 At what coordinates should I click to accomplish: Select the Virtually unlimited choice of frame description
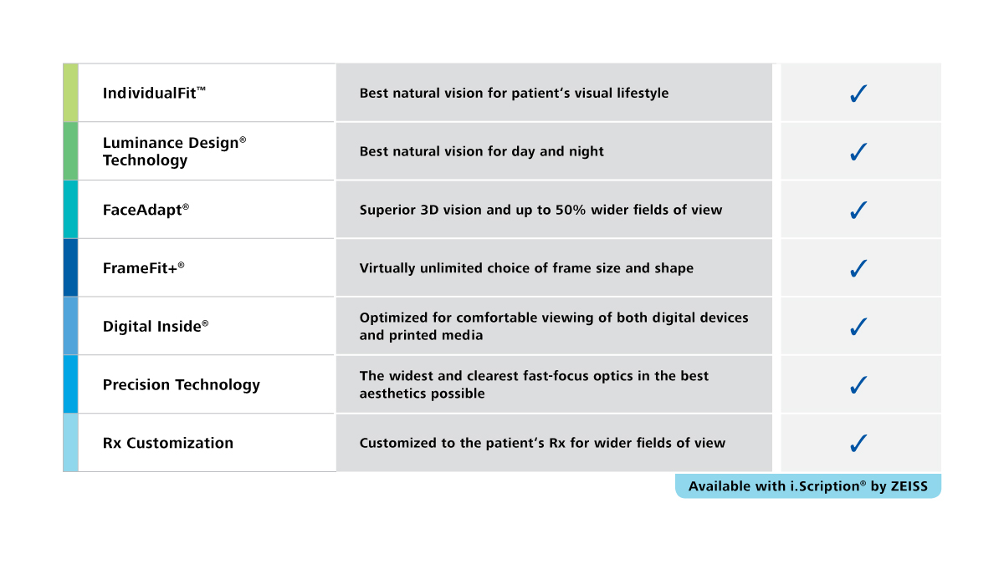526,268
